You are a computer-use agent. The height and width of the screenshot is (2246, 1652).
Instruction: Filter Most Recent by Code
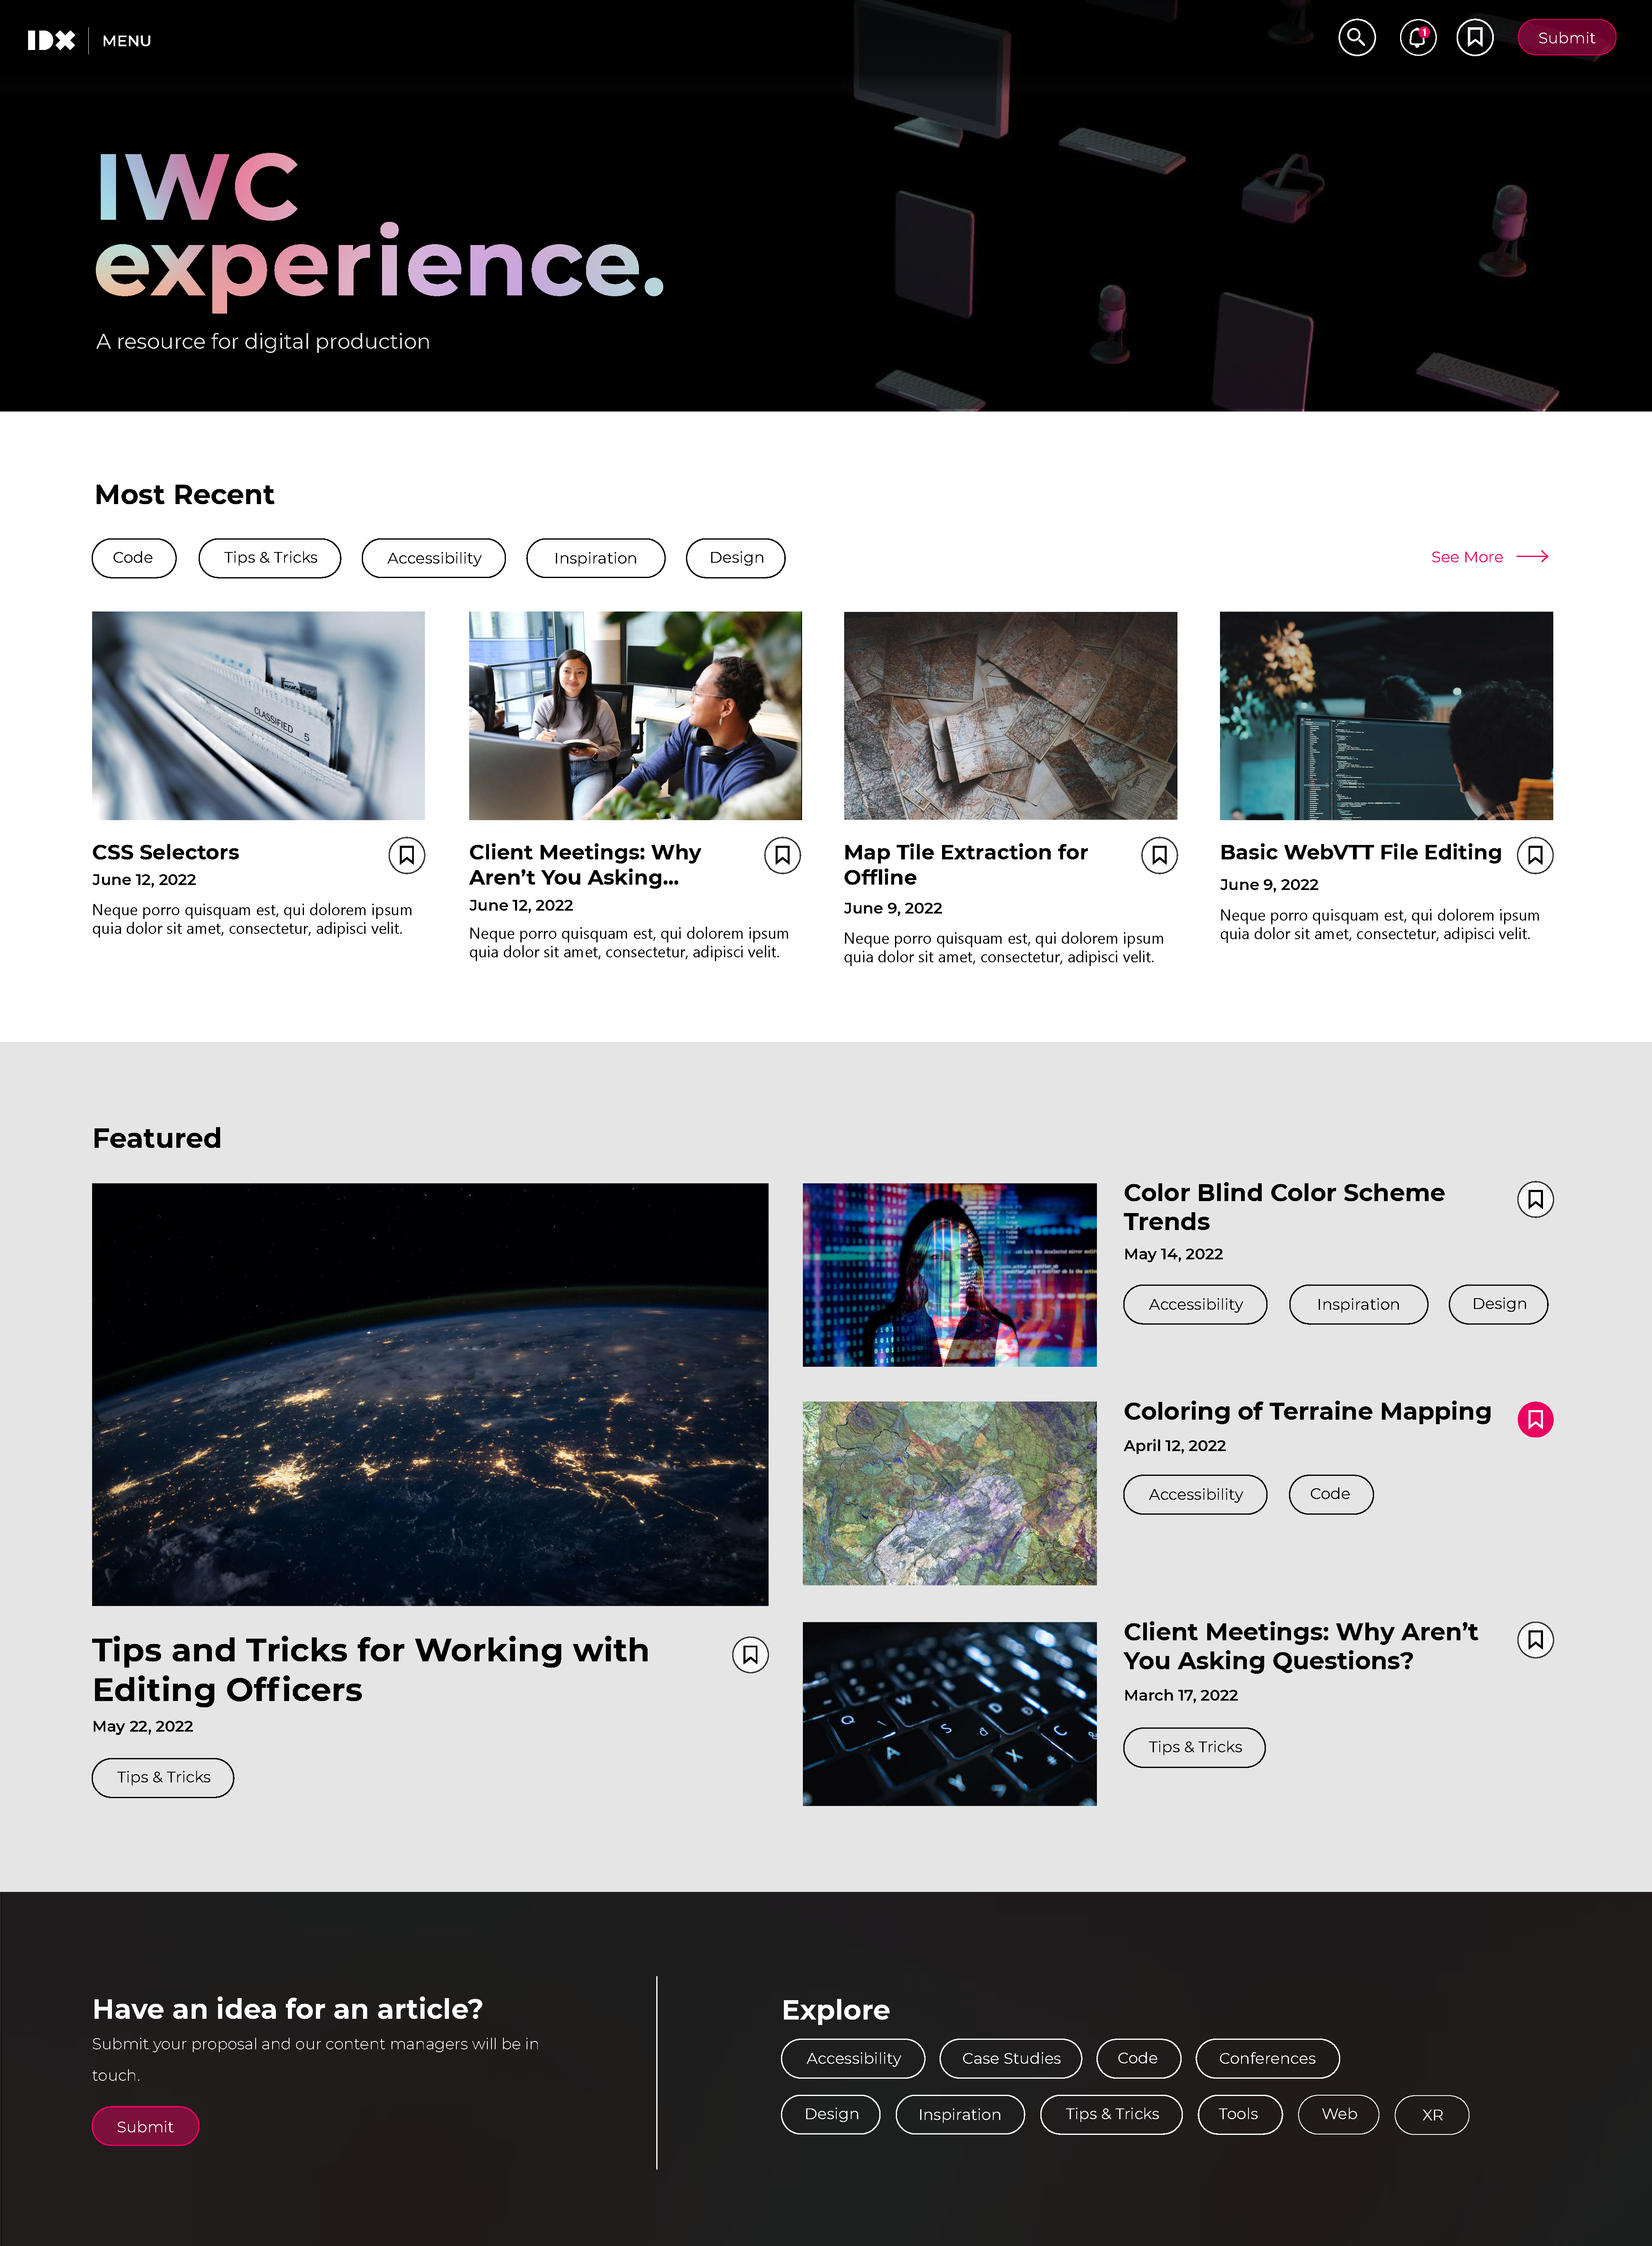(x=133, y=557)
